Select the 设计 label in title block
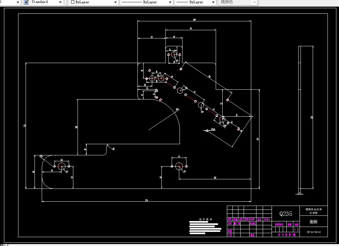The height and width of the screenshot is (246, 339). [x=230, y=223]
